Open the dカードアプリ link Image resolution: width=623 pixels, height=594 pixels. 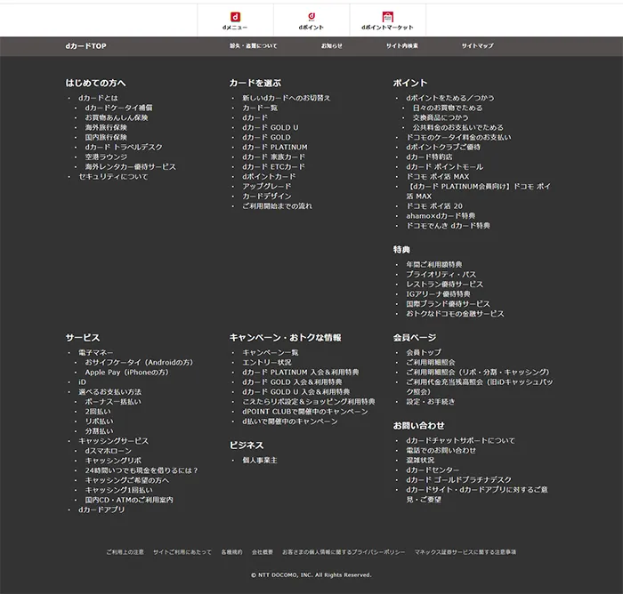[x=101, y=510]
